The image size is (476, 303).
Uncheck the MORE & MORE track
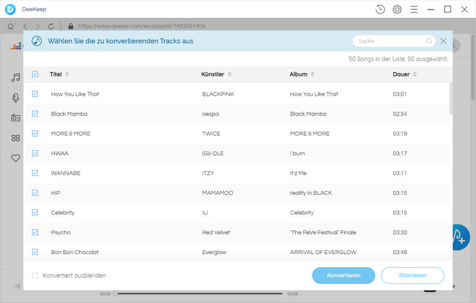(35, 133)
